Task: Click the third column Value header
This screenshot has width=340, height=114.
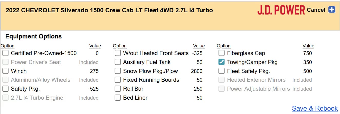Action: [308, 46]
